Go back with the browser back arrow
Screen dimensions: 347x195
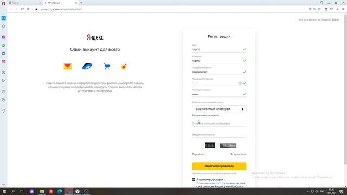10,9
